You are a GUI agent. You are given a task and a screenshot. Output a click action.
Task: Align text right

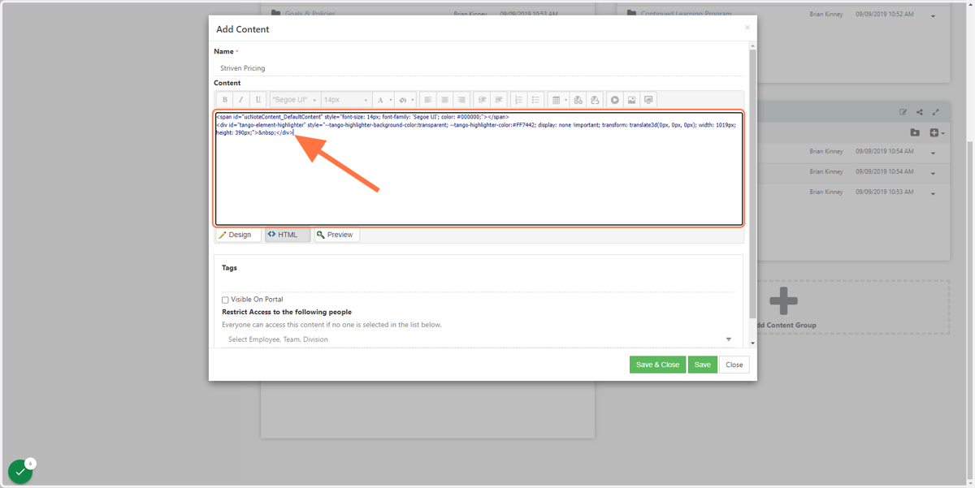(x=461, y=100)
